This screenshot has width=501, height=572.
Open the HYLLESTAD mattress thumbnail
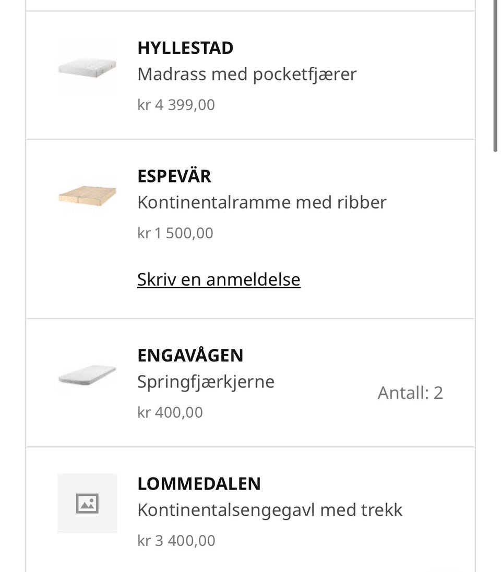pyautogui.click(x=87, y=68)
